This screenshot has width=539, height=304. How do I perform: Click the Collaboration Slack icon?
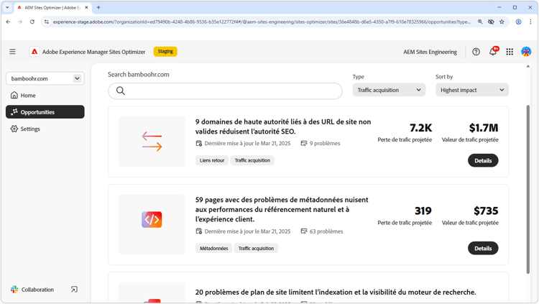pos(14,290)
